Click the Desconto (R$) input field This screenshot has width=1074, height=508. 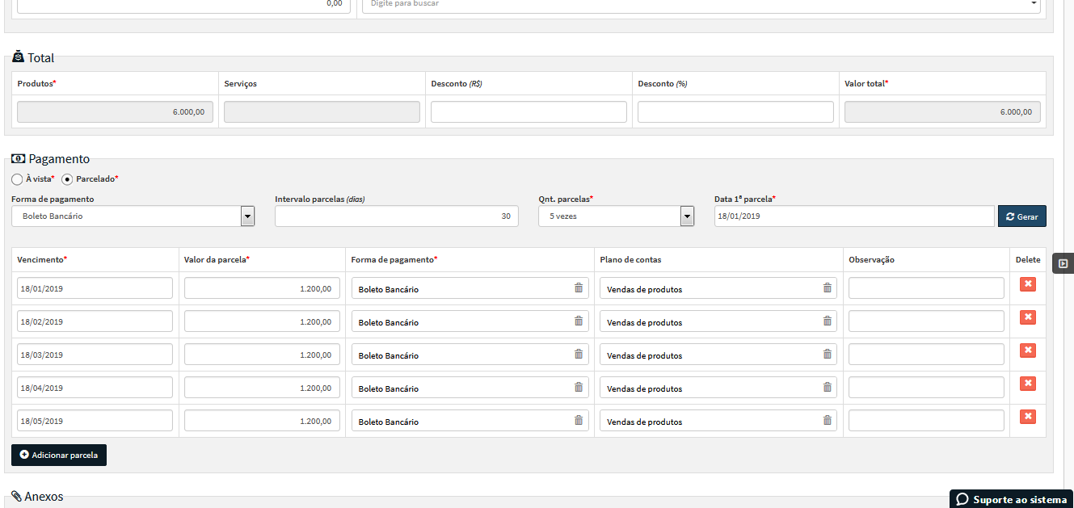529,112
